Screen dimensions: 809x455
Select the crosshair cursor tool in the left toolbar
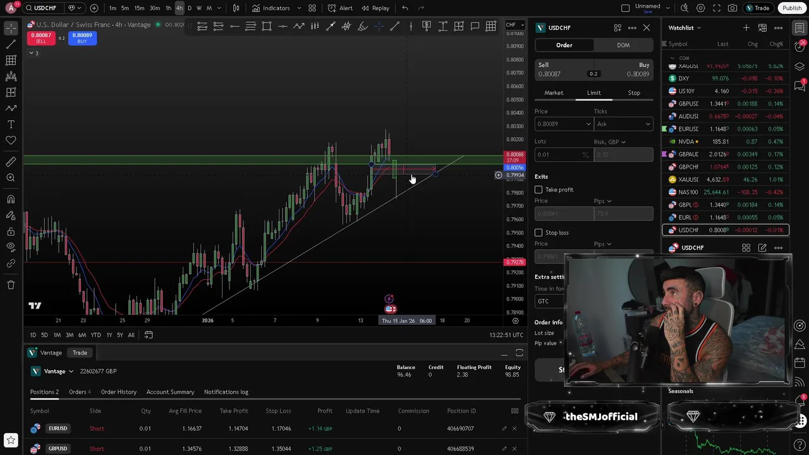(11, 28)
